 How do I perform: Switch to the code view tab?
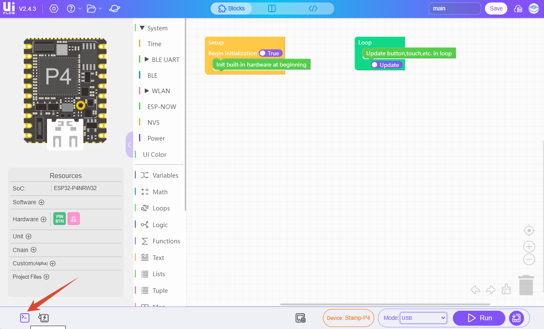coord(313,8)
